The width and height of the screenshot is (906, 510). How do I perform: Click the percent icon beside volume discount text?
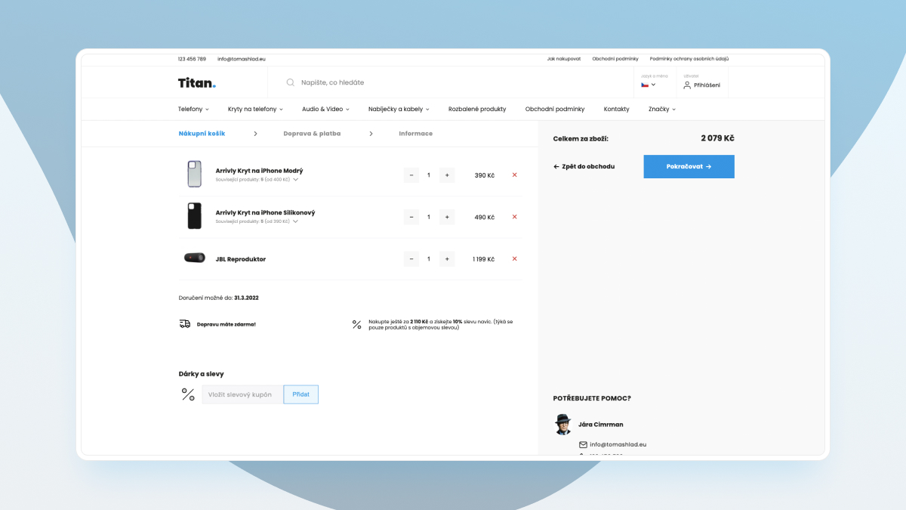pos(357,325)
